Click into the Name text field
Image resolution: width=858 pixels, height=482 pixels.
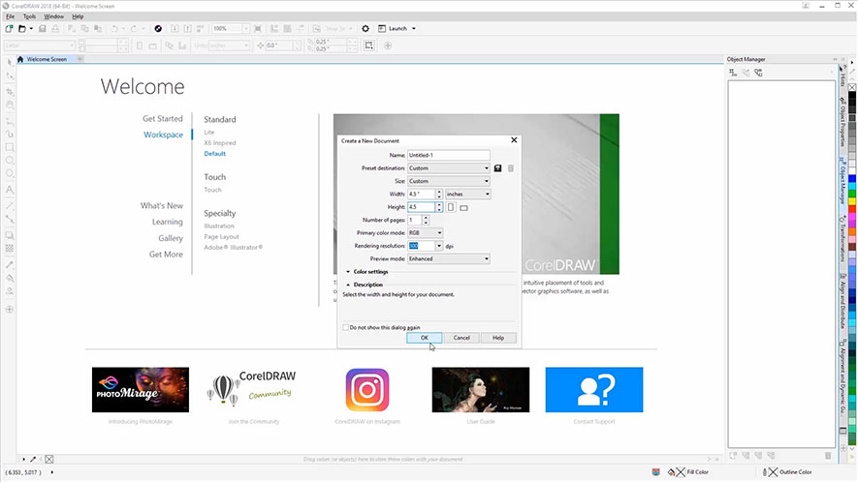[448, 155]
